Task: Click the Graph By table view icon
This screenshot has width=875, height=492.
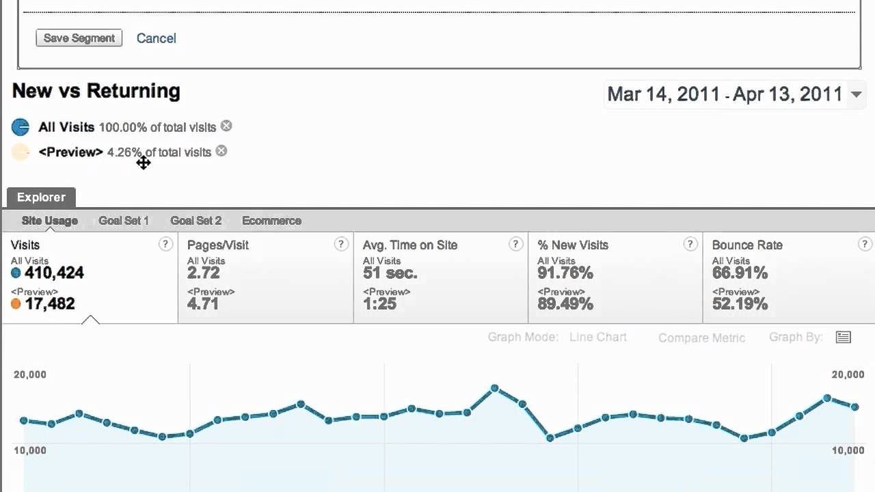Action: tap(844, 338)
